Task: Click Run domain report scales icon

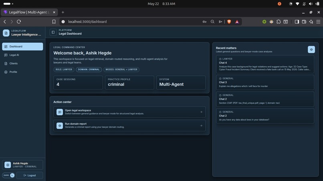Action: coord(60,125)
